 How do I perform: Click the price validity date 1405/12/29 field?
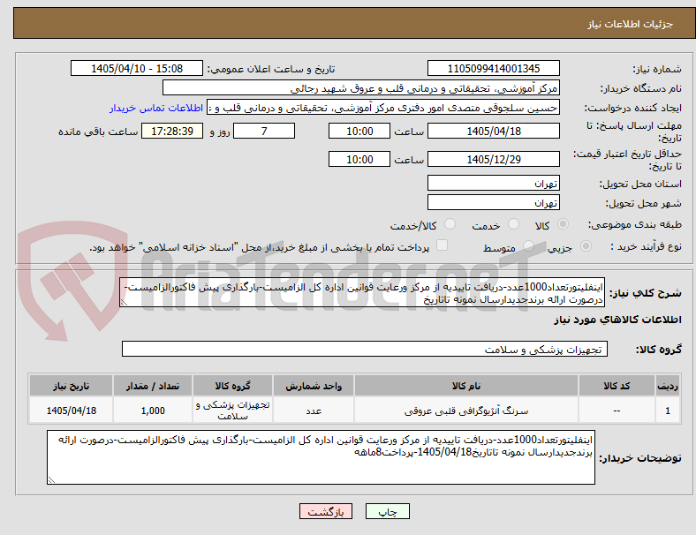point(494,159)
